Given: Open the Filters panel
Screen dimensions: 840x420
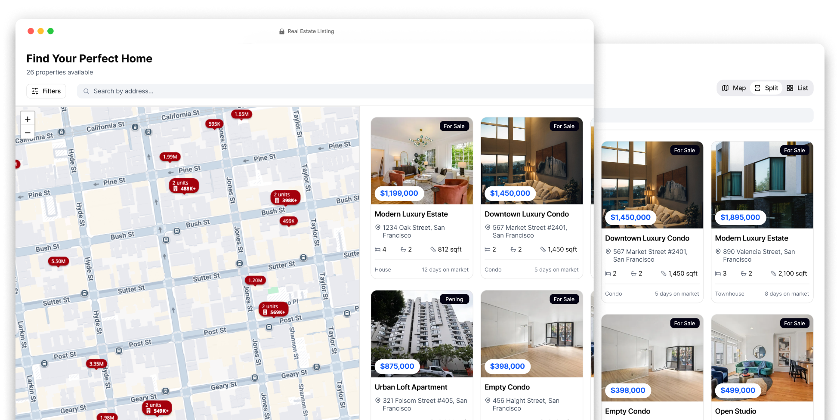Looking at the screenshot, I should point(46,91).
